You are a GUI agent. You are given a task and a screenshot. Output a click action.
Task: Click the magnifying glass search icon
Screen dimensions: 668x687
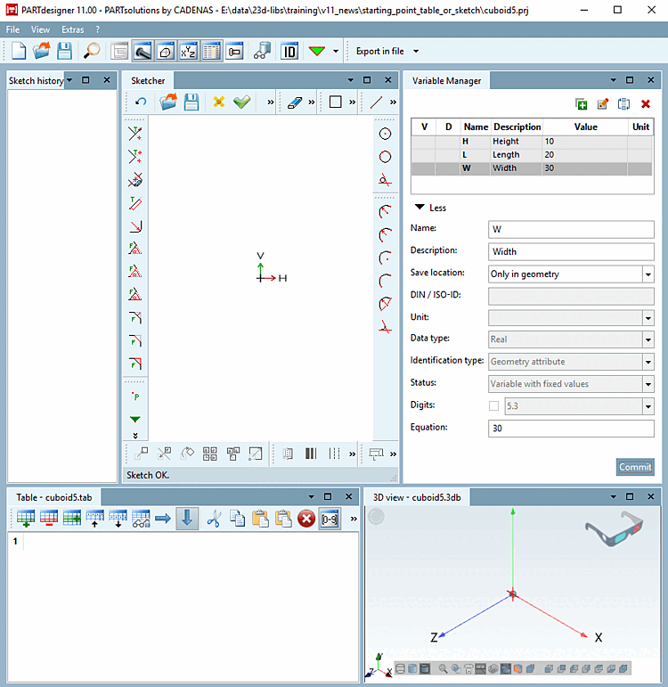(92, 52)
